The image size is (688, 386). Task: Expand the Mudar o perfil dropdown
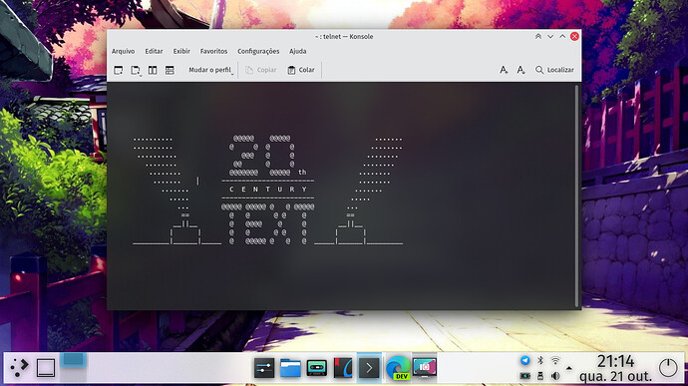point(210,70)
